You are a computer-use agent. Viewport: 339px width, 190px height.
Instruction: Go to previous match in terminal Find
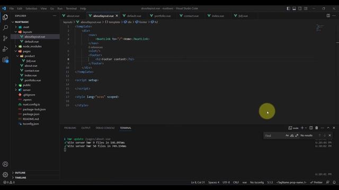pos(319,135)
